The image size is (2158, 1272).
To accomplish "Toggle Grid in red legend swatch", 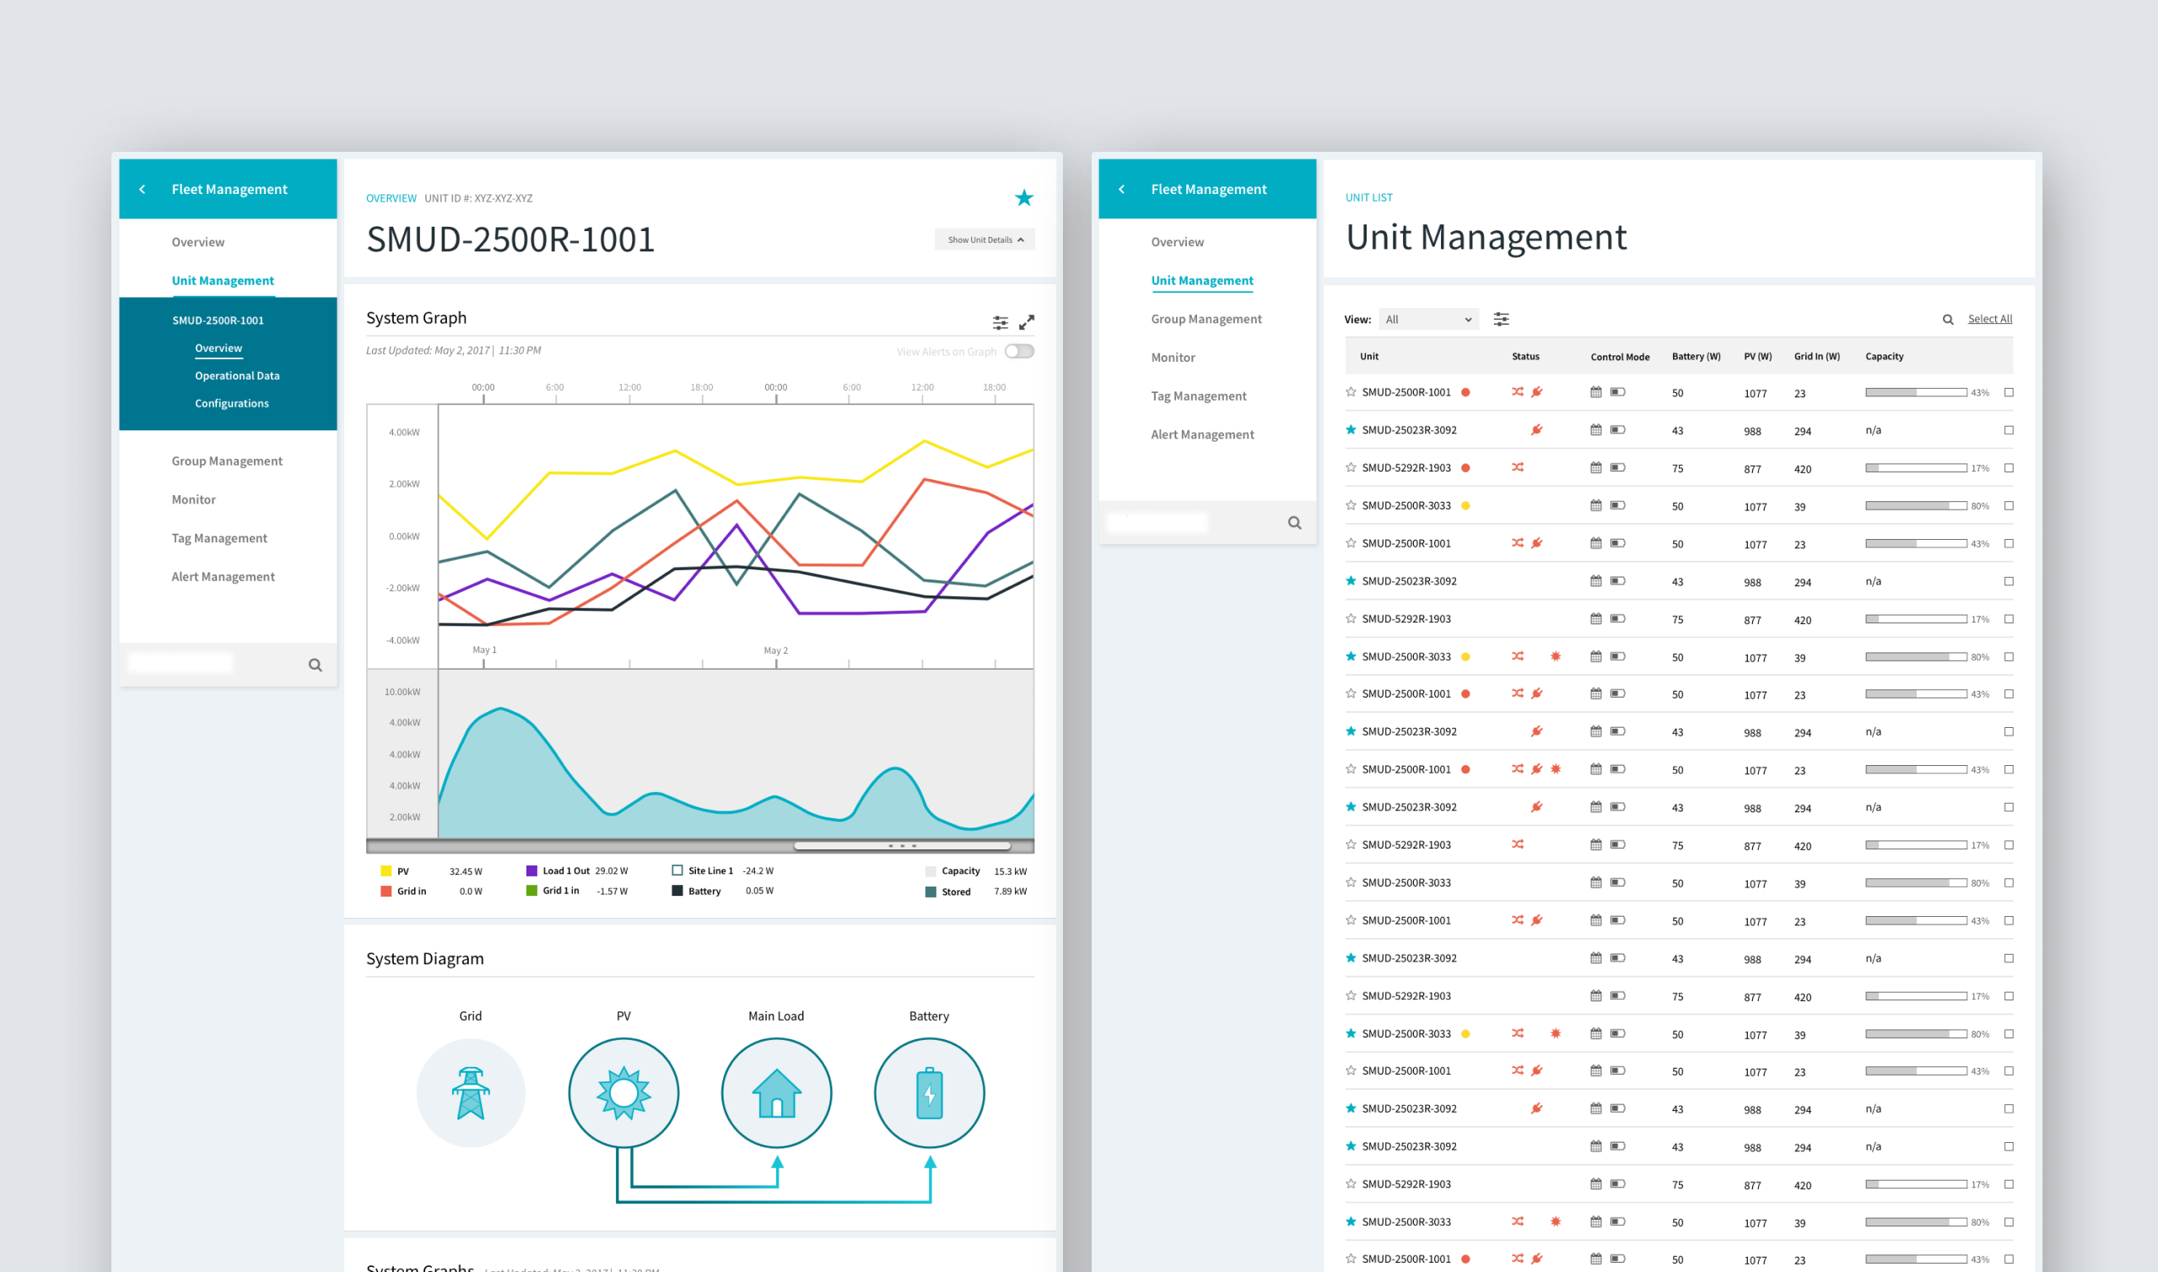I will (x=386, y=892).
